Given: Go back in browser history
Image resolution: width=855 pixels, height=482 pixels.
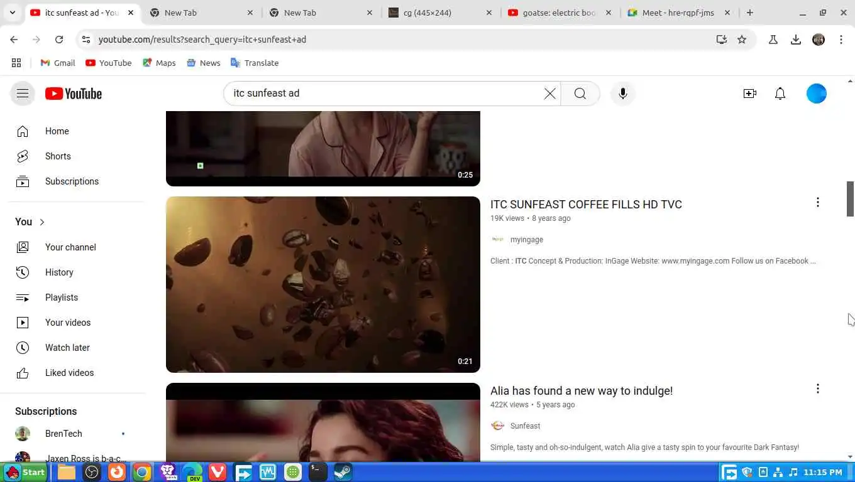Looking at the screenshot, I should [14, 40].
